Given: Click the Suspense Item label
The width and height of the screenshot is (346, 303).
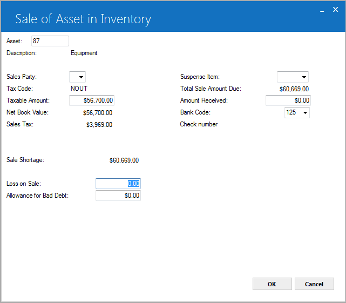Looking at the screenshot, I should pyautogui.click(x=200, y=77).
